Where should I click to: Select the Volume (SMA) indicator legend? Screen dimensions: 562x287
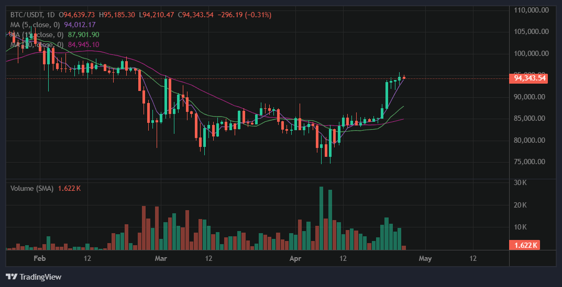pos(32,188)
